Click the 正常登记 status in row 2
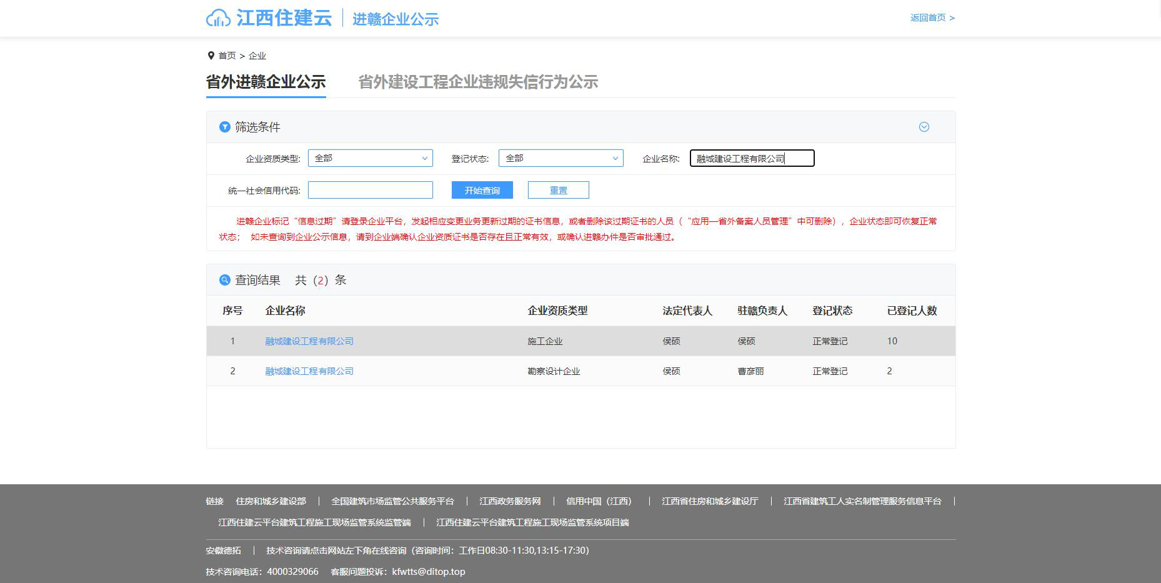The image size is (1161, 583). tap(830, 371)
